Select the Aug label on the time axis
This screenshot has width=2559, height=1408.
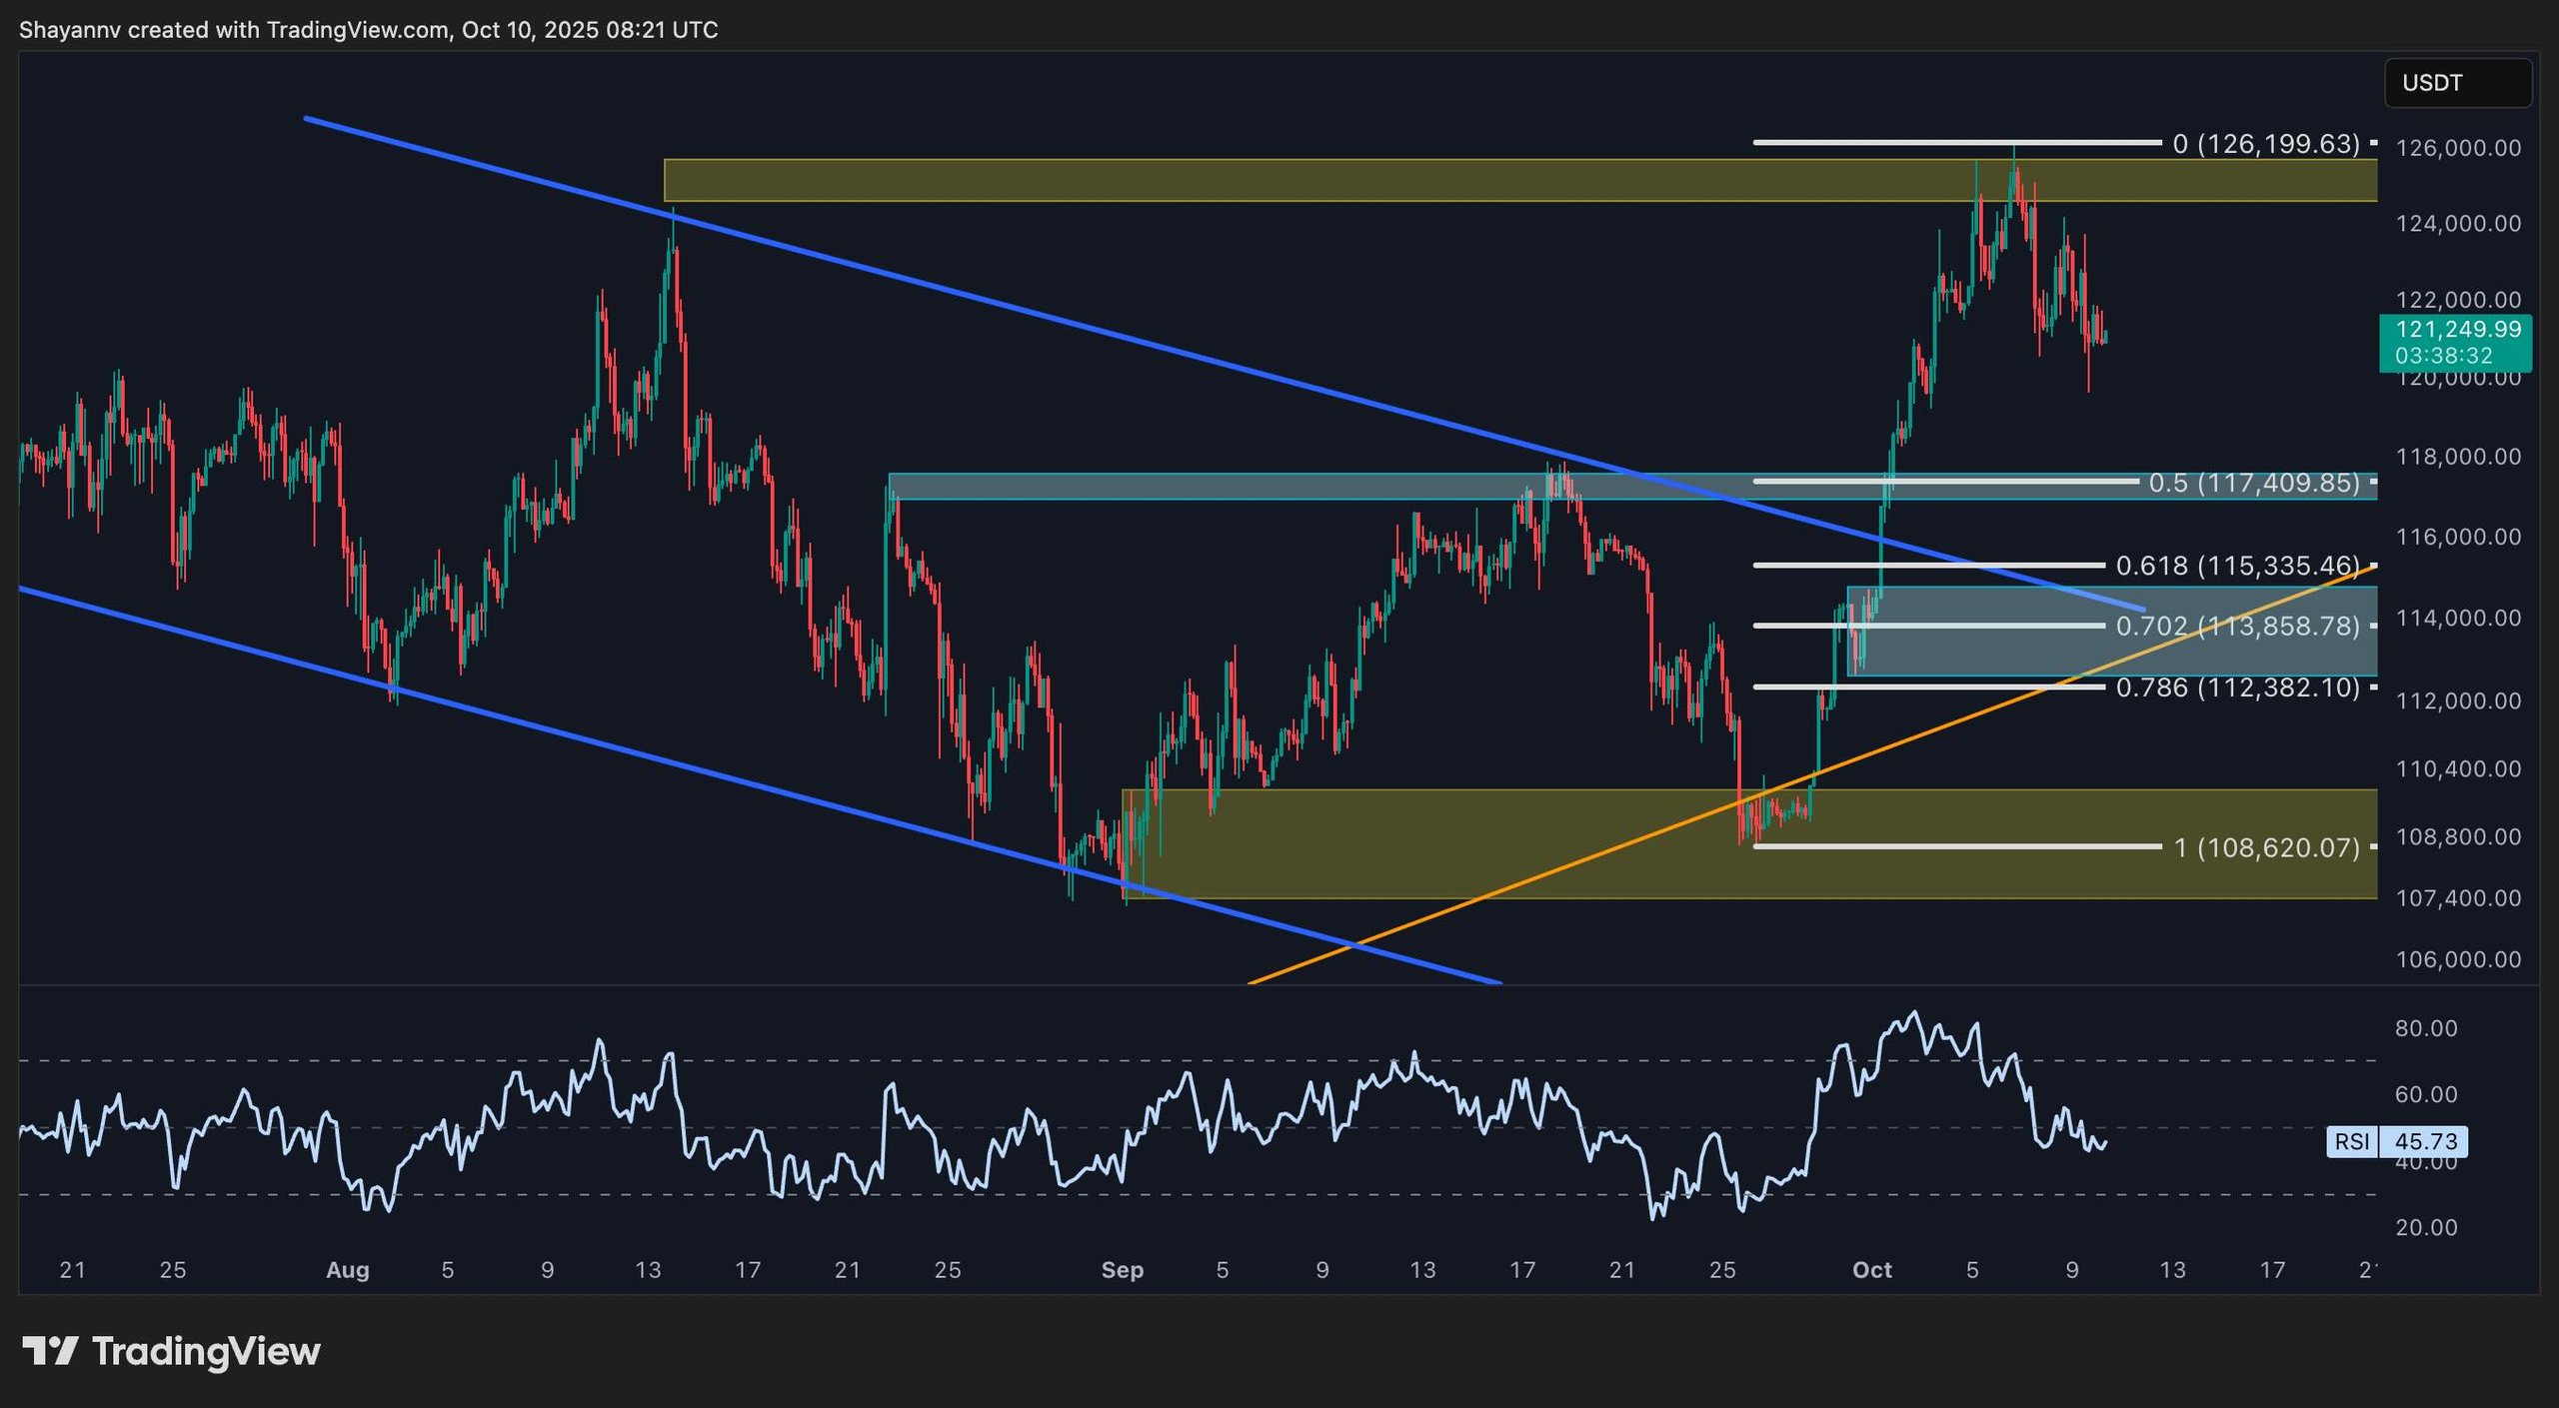coord(347,1270)
